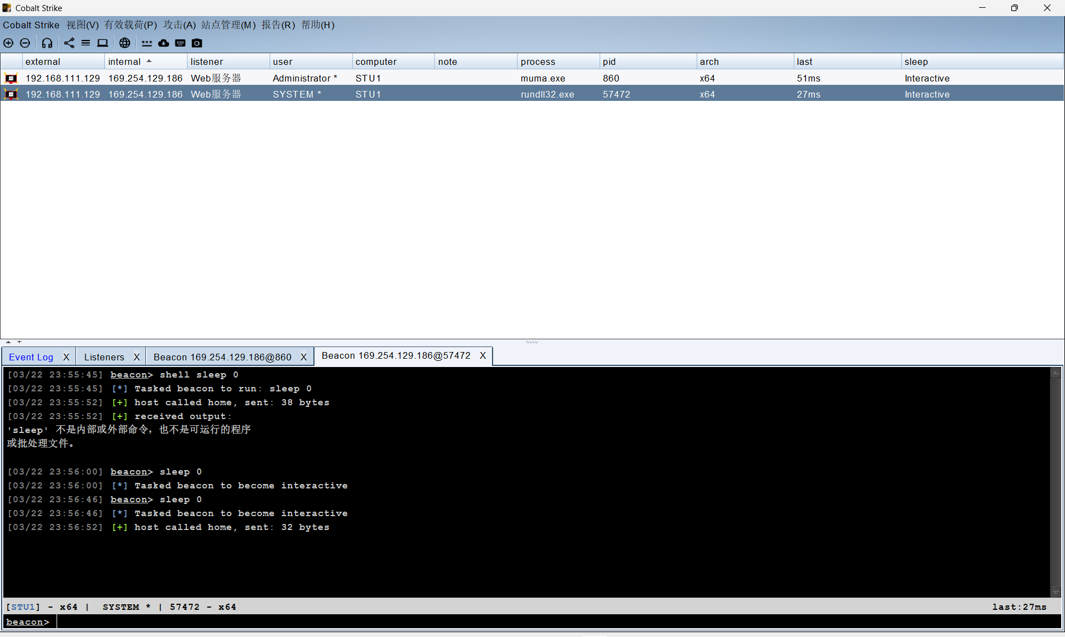Click the globe toolbar icon

tap(125, 43)
